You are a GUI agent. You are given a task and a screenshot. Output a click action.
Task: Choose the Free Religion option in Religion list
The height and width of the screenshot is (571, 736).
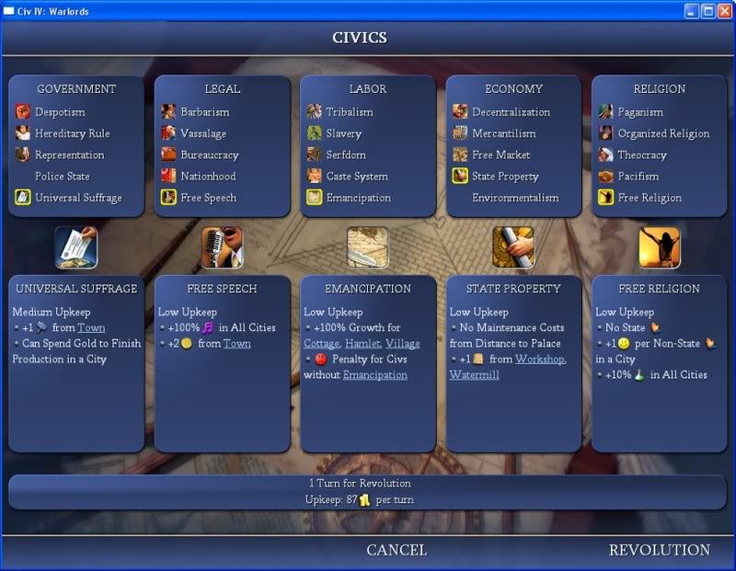pyautogui.click(x=650, y=198)
